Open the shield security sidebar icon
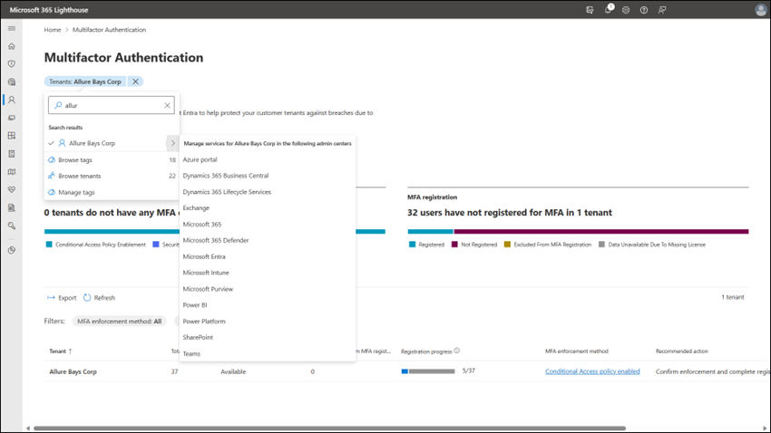The width and height of the screenshot is (771, 433). click(12, 63)
